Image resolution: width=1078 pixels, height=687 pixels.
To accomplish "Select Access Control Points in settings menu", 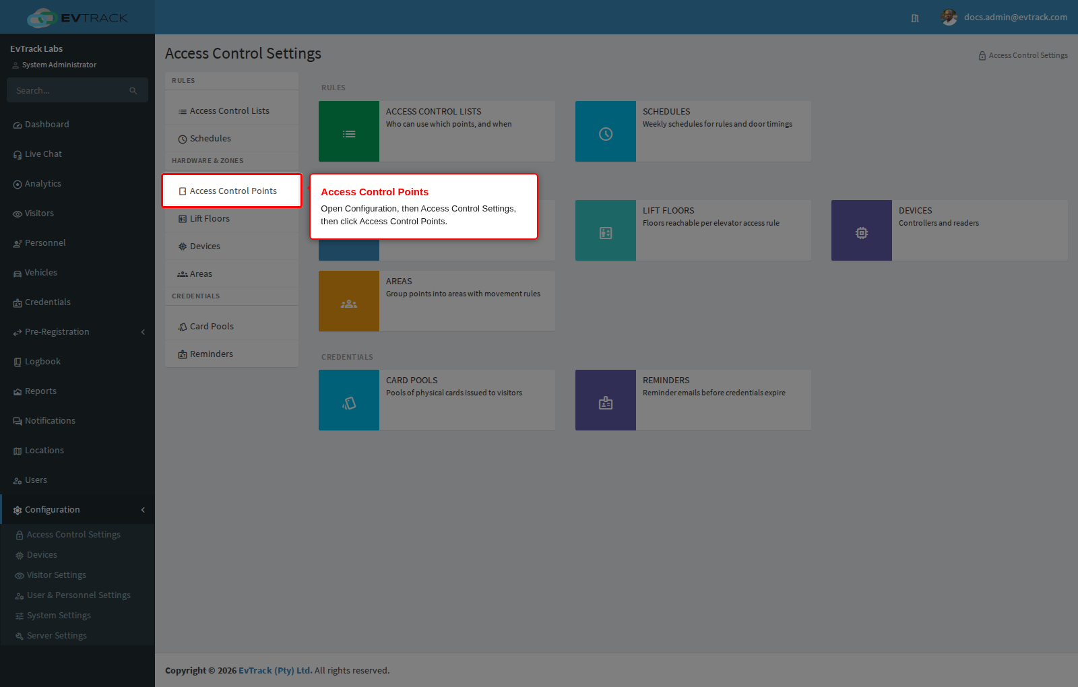I will click(x=232, y=191).
